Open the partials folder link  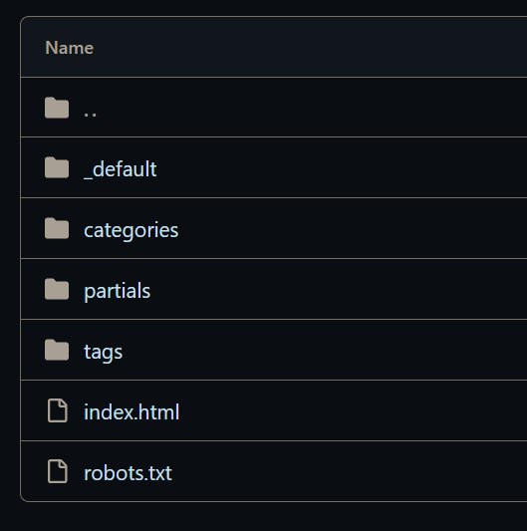coord(118,291)
